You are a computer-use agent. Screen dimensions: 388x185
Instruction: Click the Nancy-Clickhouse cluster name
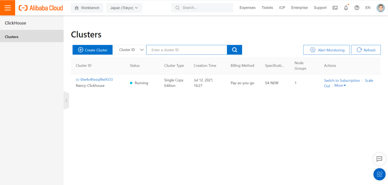coord(90,86)
